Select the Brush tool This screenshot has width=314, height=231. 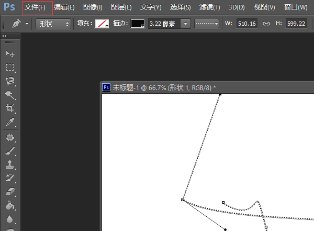coord(10,151)
